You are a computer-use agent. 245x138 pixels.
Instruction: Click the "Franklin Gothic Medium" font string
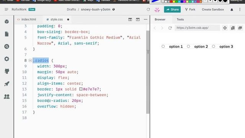[x=95, y=38]
